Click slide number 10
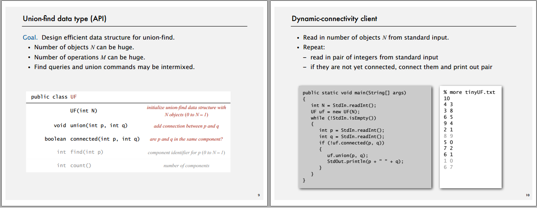 [528, 195]
